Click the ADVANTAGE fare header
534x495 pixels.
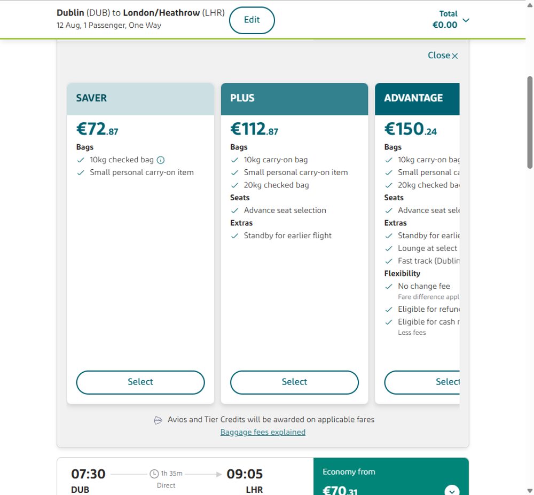(417, 99)
